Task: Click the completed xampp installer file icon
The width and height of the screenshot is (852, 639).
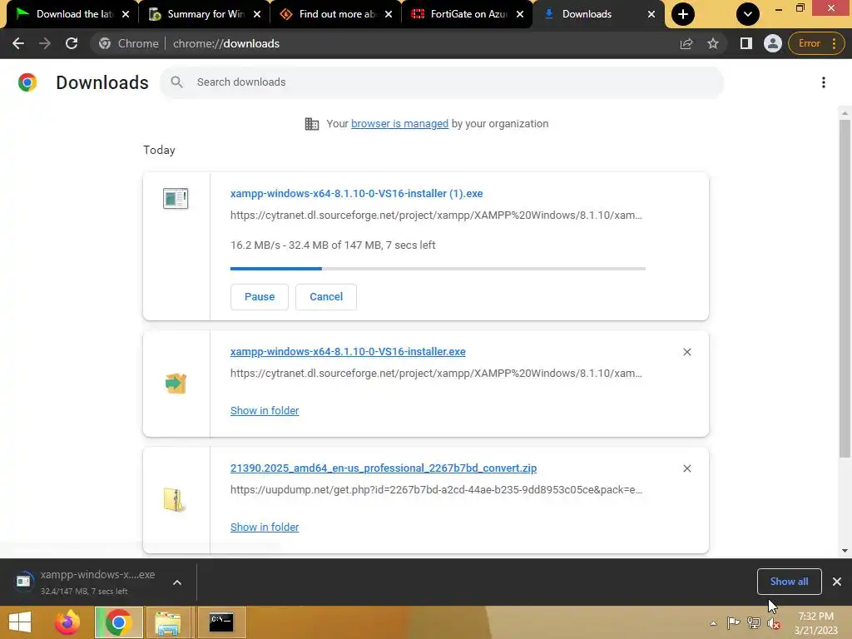Action: [176, 384]
